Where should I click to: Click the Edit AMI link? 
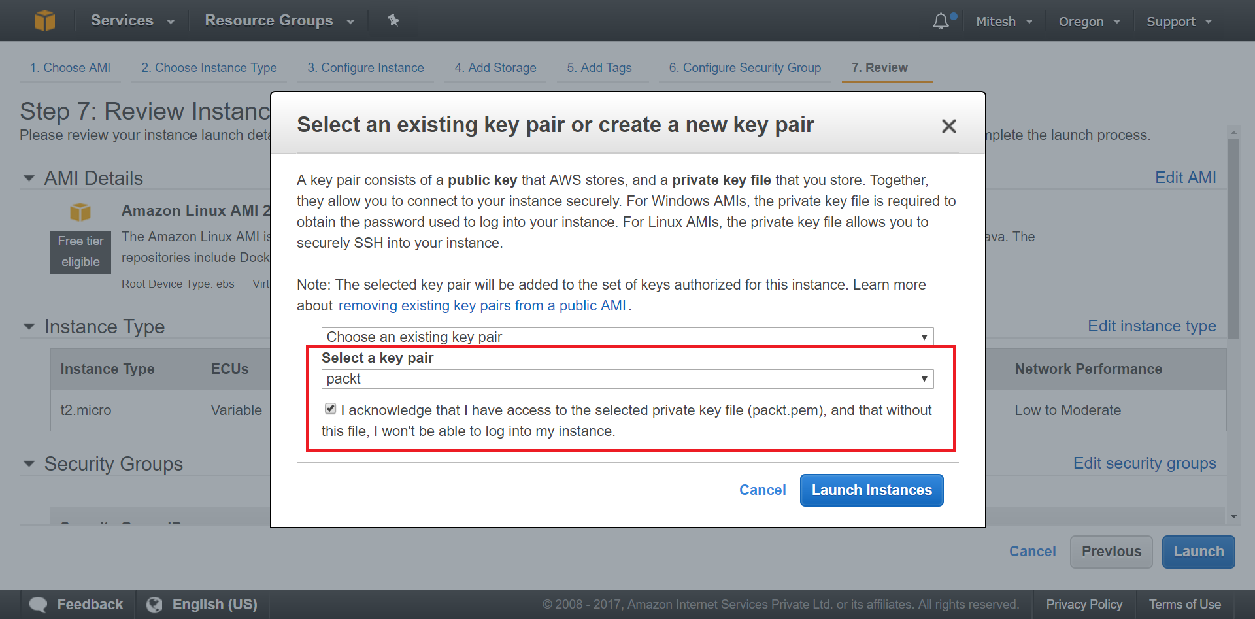1185,178
